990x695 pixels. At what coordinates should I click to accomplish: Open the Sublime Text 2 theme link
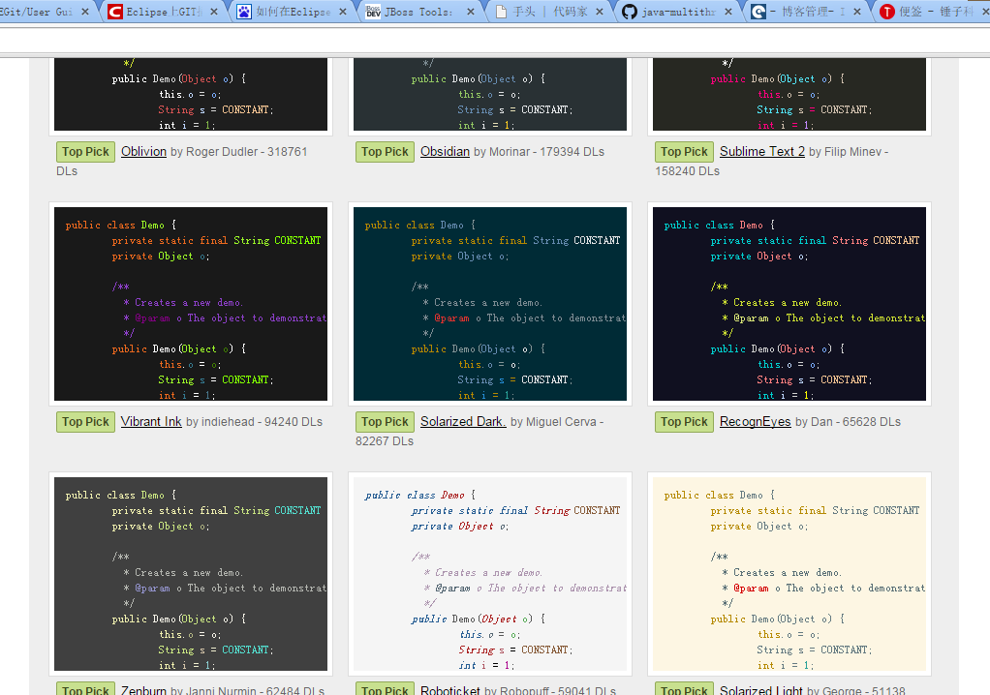[761, 152]
